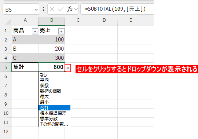Select column B header
198x139 pixels.
point(52,20)
